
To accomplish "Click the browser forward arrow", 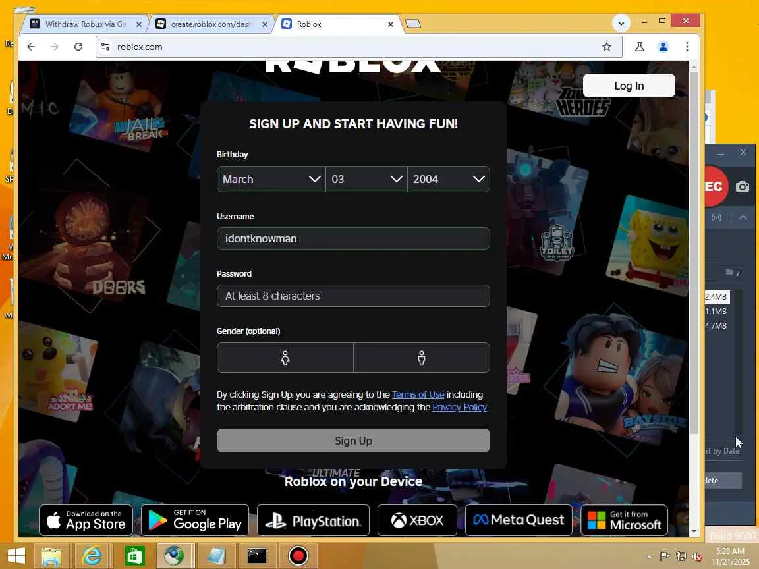I will [54, 47].
